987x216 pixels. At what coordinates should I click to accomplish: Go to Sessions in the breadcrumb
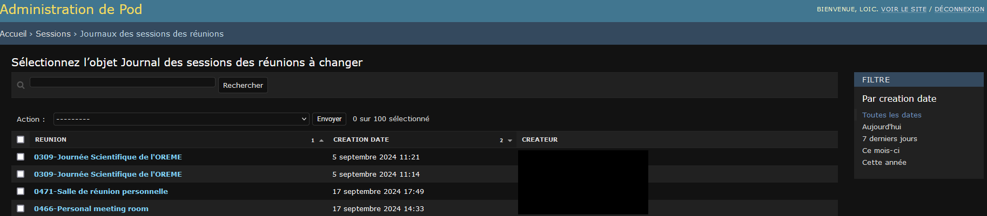53,33
